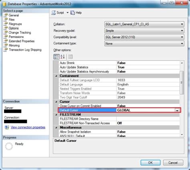Collapse the Cursor category
Screen dimensions: 190x170
(56, 102)
